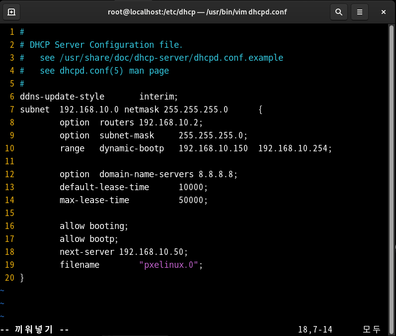Click 'allow booting;' on line 16
The height and width of the screenshot is (336, 396).
click(94, 226)
